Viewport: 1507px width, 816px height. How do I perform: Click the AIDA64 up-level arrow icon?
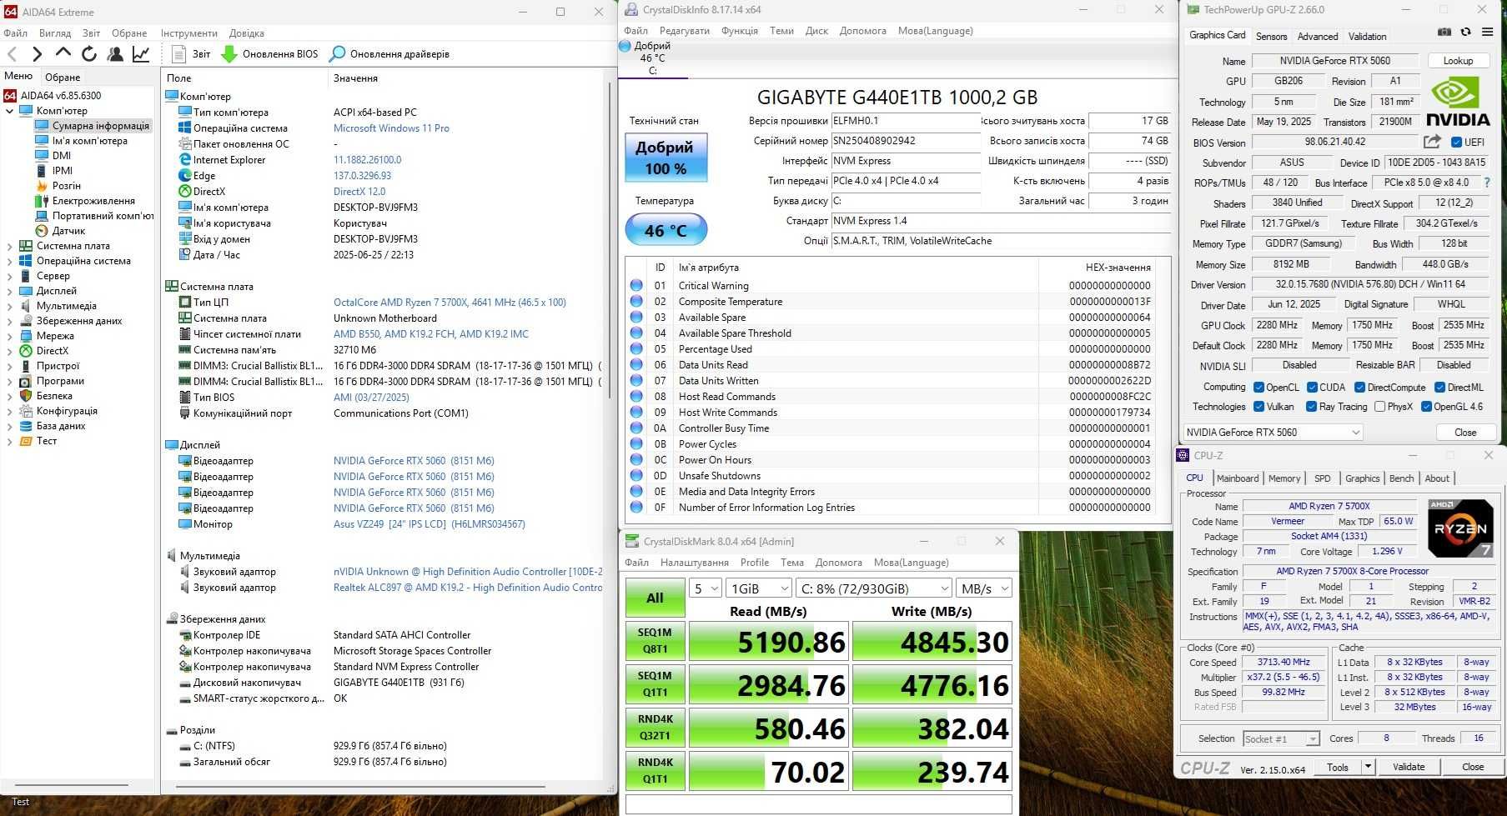(63, 53)
